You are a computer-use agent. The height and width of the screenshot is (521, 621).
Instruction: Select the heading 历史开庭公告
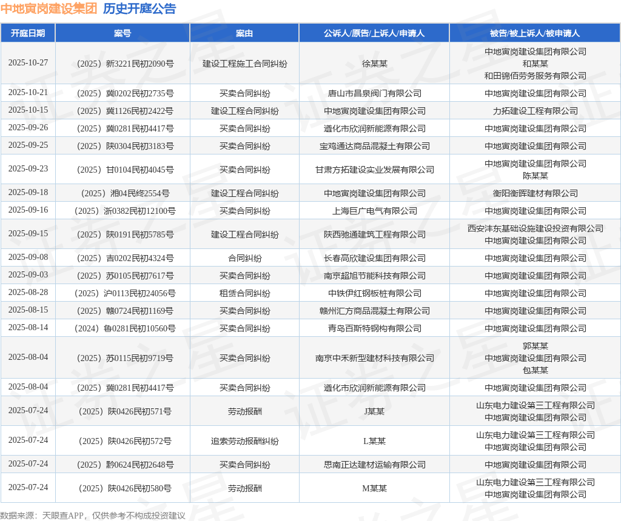click(139, 8)
